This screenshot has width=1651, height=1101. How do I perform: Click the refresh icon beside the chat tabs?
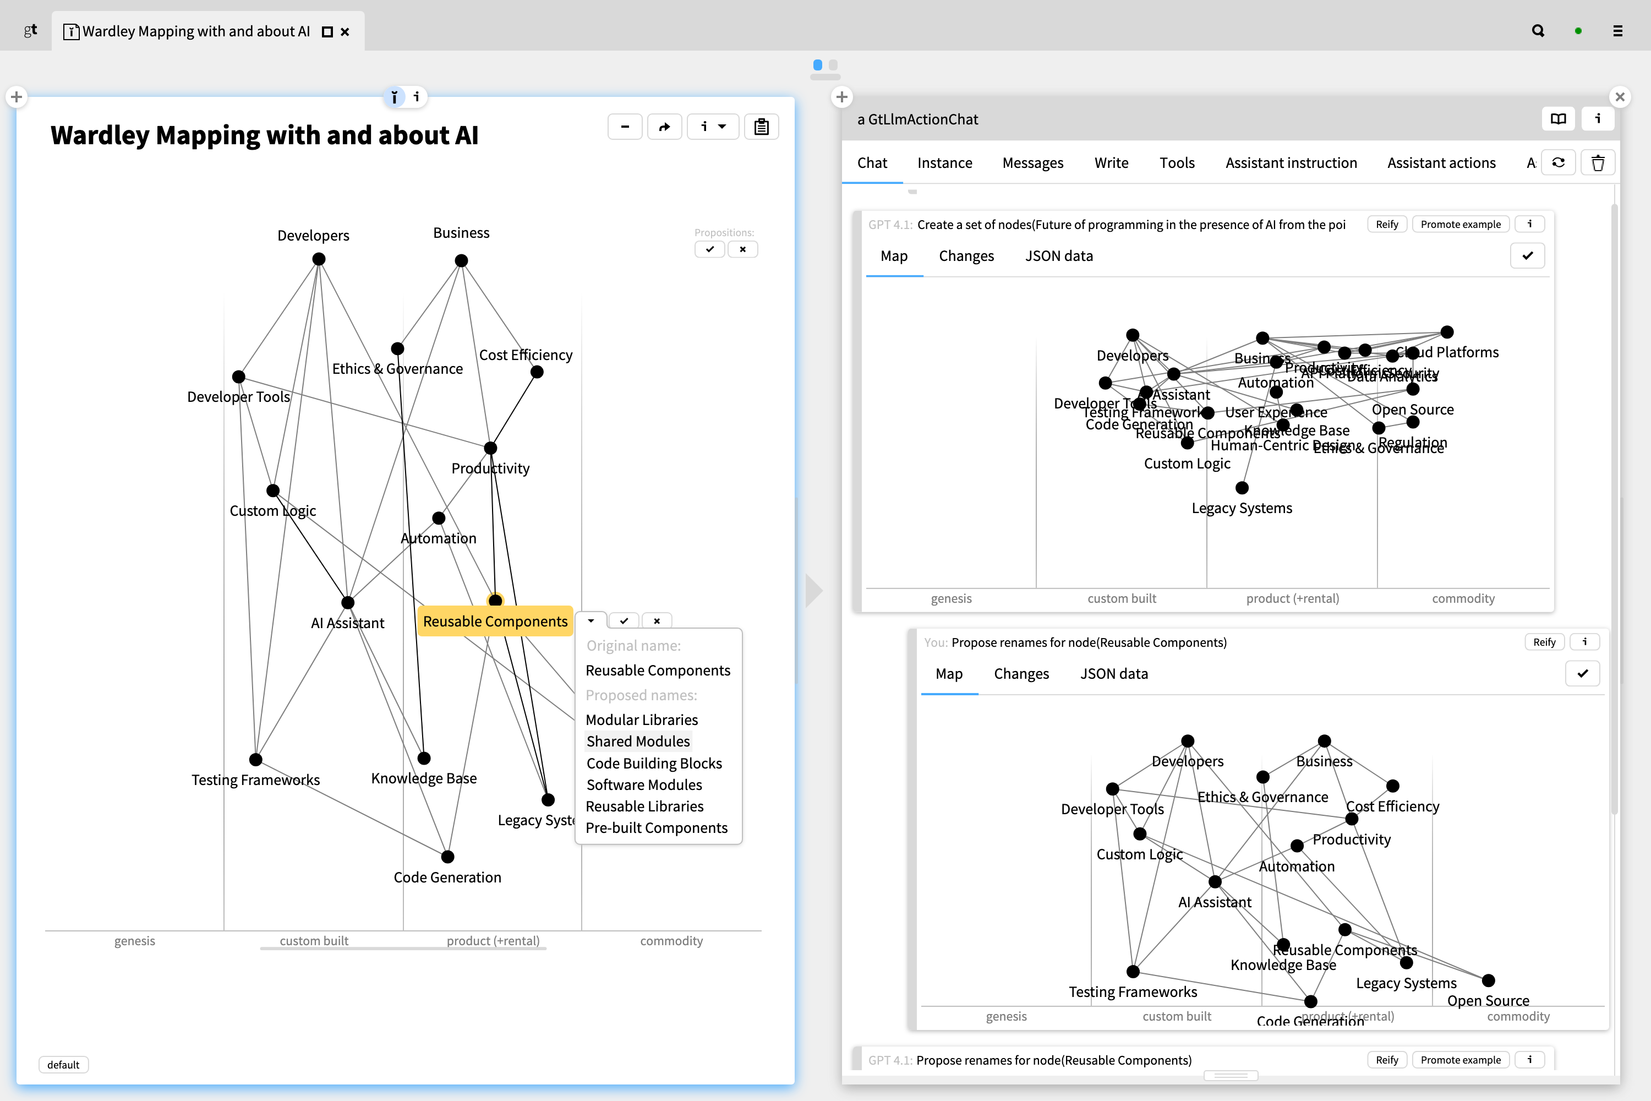(1559, 163)
